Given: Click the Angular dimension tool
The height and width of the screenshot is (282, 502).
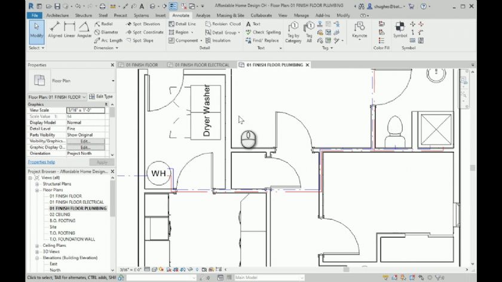Looking at the screenshot, I should [x=84, y=30].
